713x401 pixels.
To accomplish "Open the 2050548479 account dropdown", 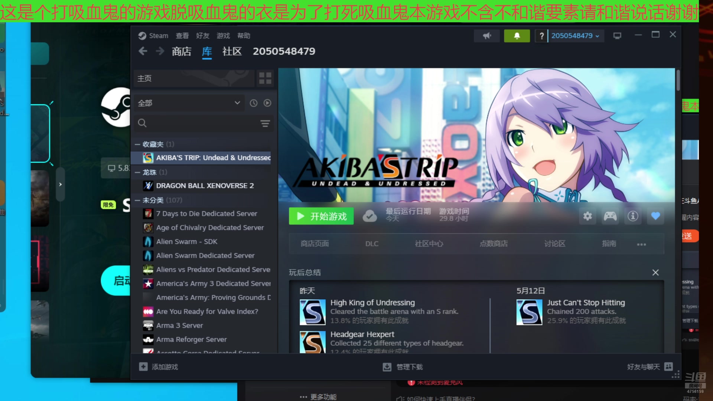I will (575, 36).
